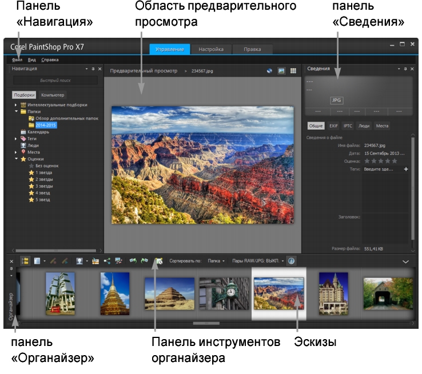The height and width of the screenshot is (374, 422).
Task: Switch to Preview mode icon in preview header
Action: tap(281, 71)
